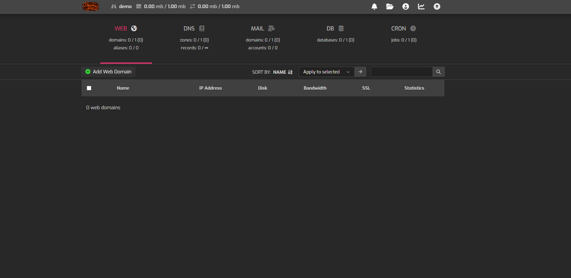Toggle the sort direction arrows icon
Image resolution: width=571 pixels, height=278 pixels.
pyautogui.click(x=290, y=72)
